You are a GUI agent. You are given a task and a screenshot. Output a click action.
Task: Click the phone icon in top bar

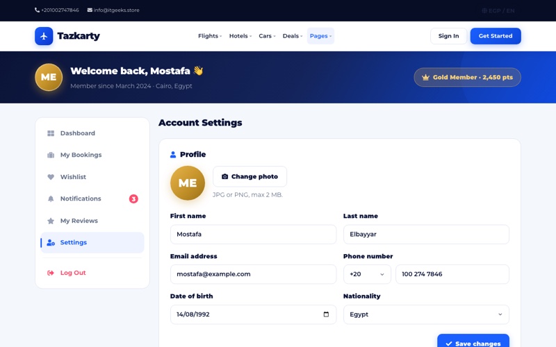pos(38,10)
